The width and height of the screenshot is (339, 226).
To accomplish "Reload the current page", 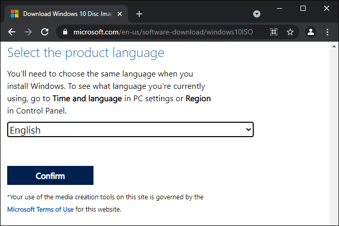I will click(x=45, y=32).
